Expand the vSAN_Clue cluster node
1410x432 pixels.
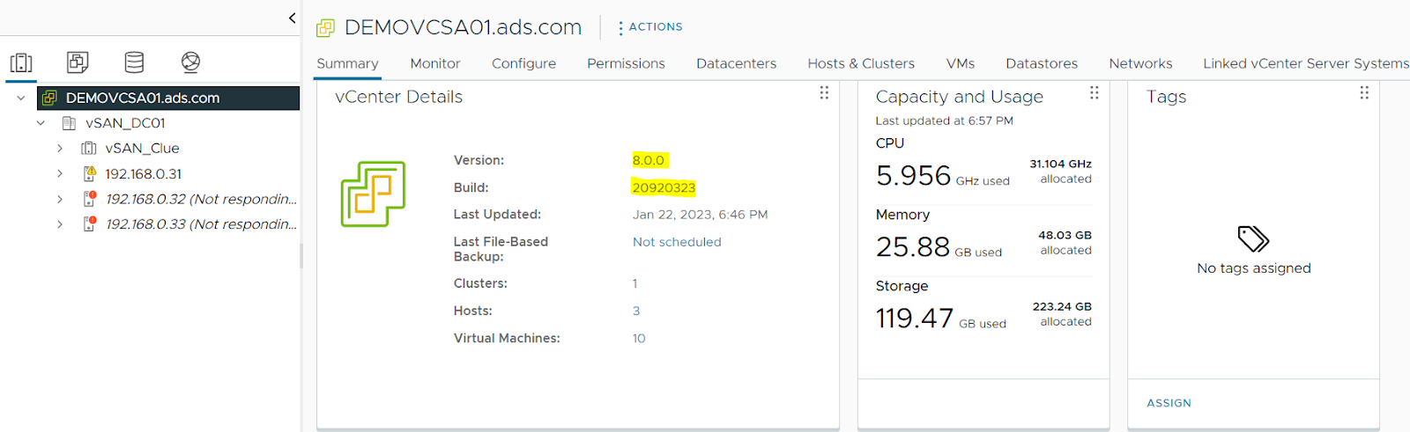[60, 148]
